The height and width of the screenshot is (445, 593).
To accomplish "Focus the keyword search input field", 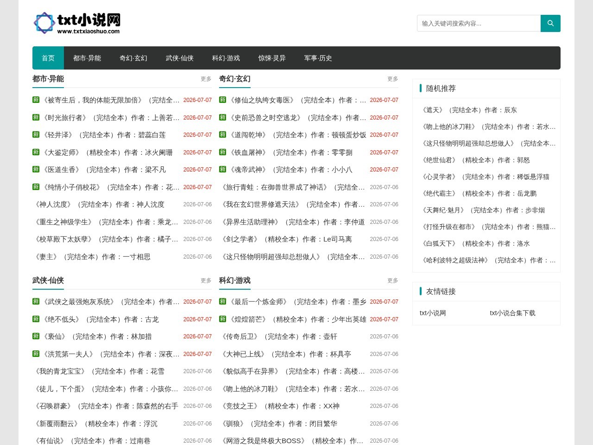I will point(479,23).
